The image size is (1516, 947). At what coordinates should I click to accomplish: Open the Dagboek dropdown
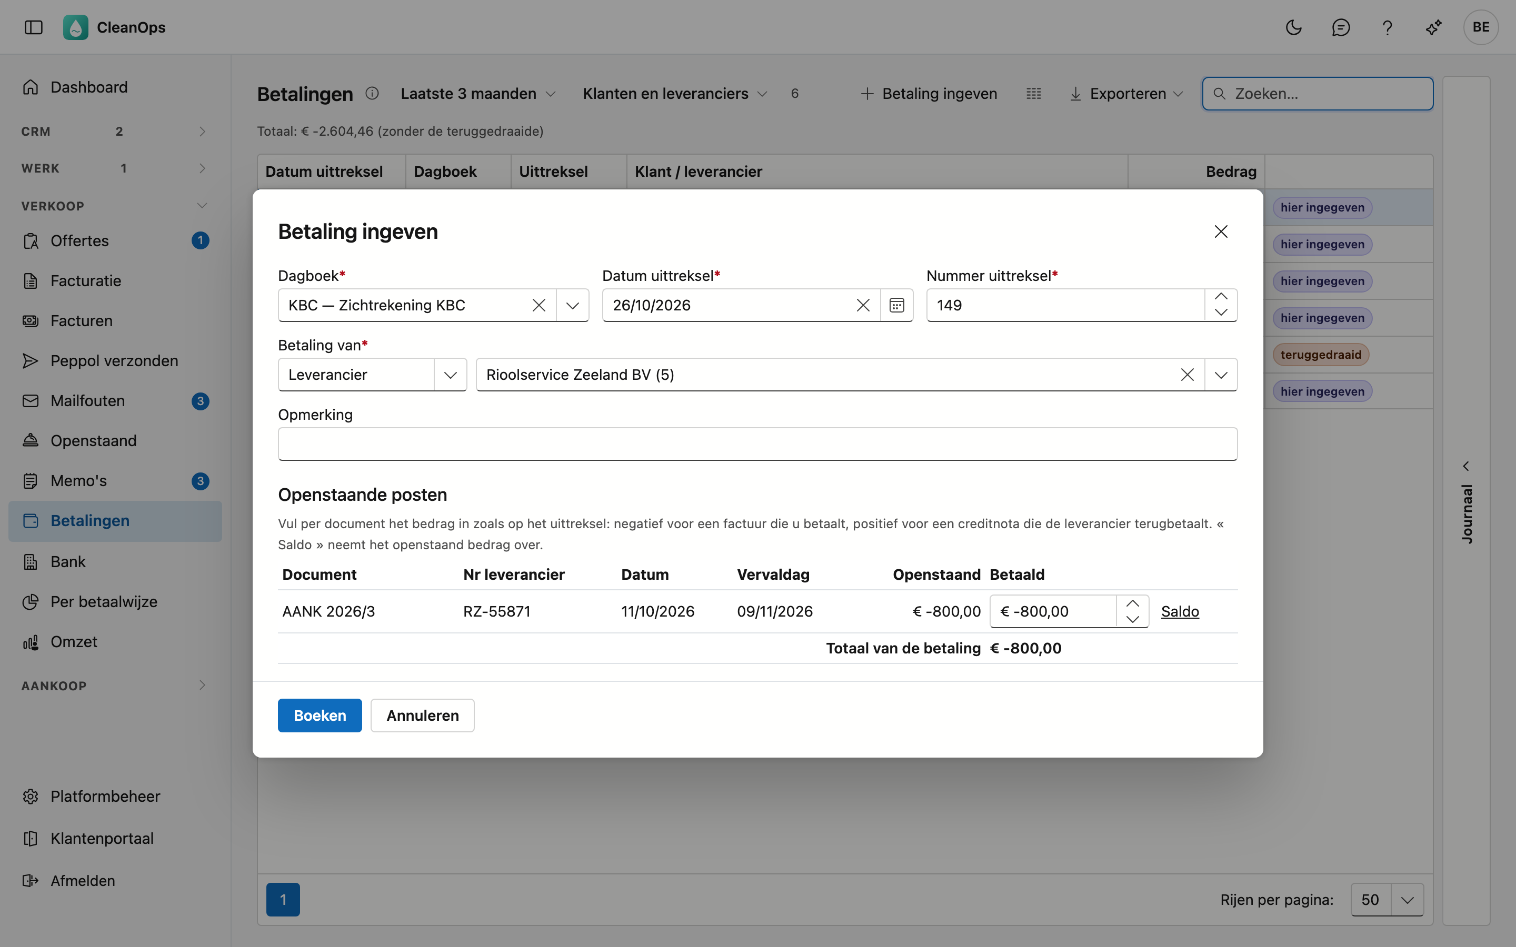[x=573, y=305]
